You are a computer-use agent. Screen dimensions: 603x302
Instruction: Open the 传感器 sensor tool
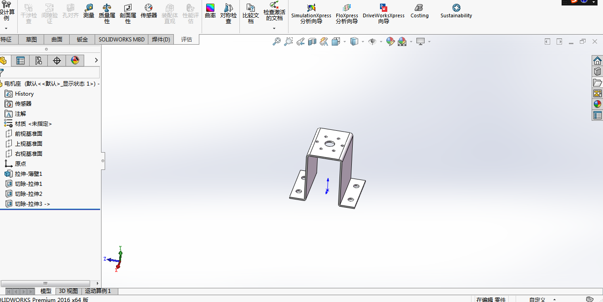[x=149, y=11]
